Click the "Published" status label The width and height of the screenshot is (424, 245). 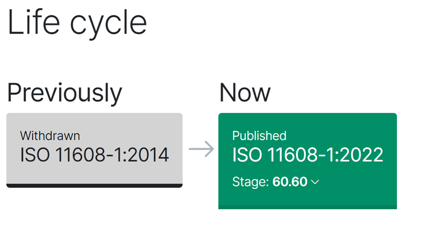(x=259, y=135)
